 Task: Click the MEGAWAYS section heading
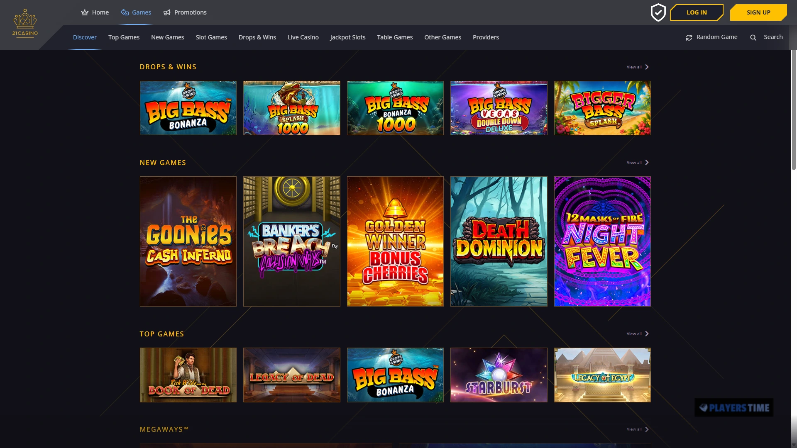[164, 429]
